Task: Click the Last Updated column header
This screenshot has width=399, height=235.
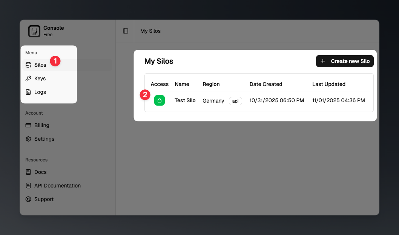Action: (x=329, y=84)
